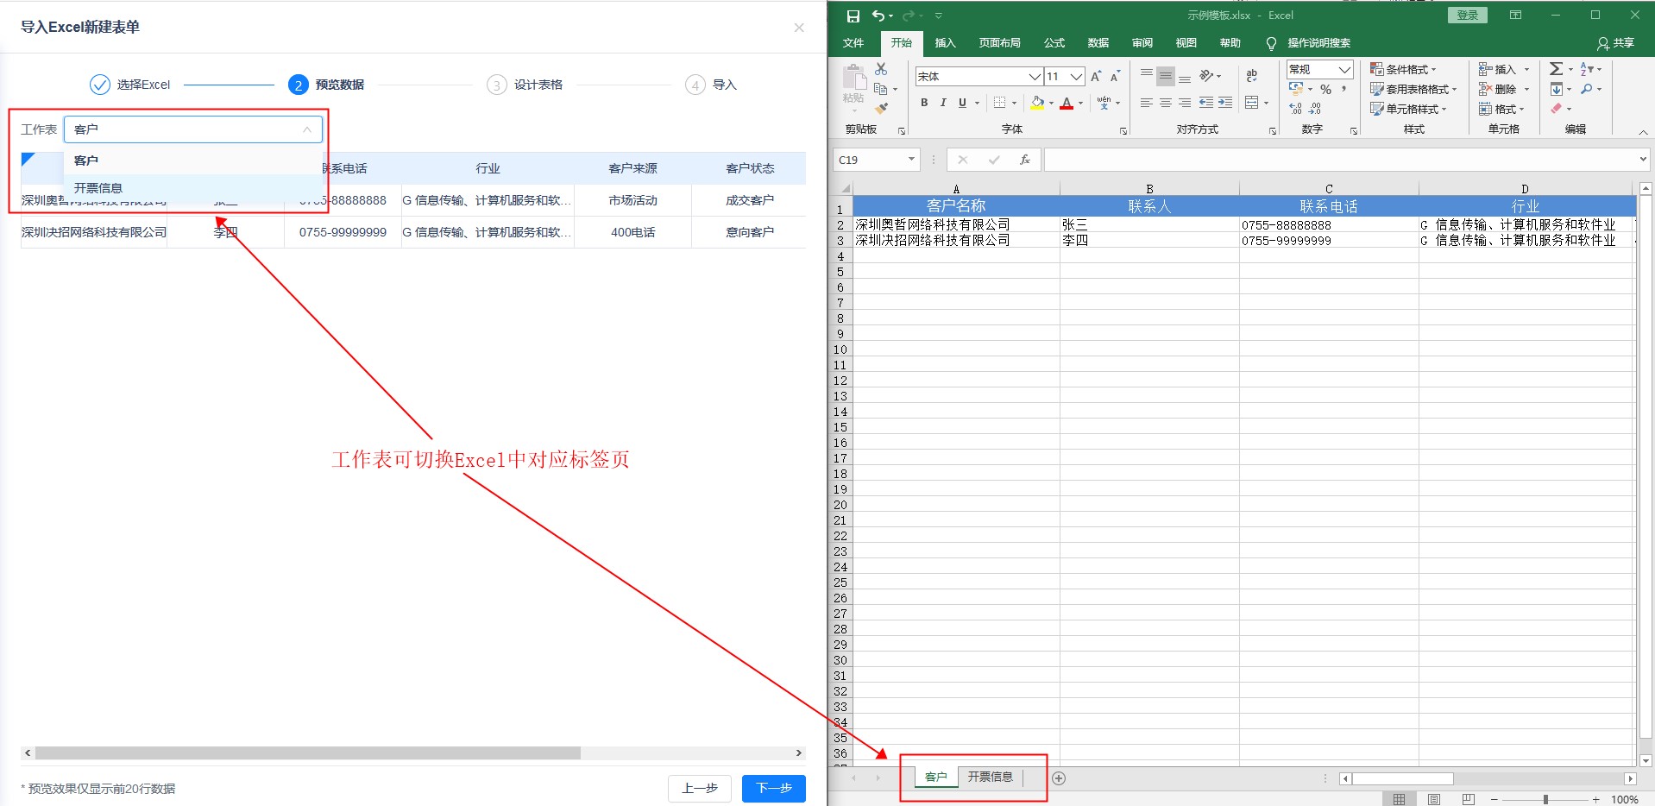
Task: Click the preview table horizontal scrollbar
Action: tap(308, 753)
